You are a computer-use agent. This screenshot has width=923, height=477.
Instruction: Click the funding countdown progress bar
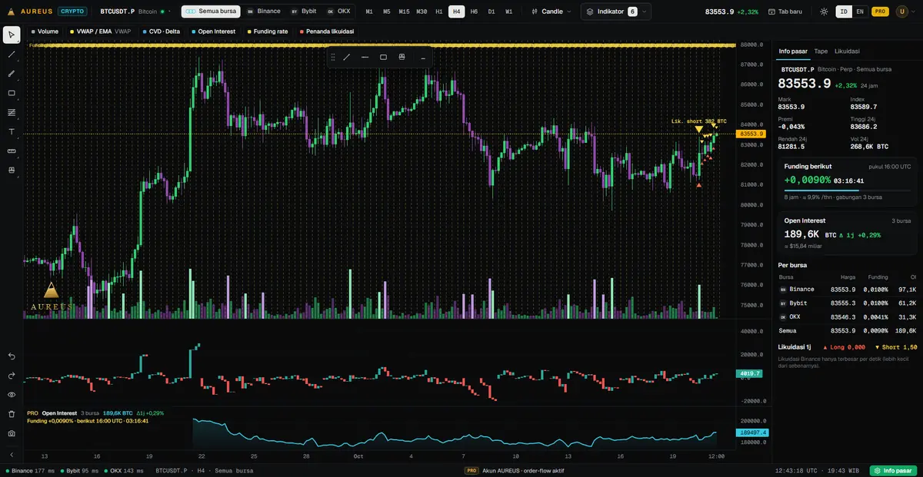[x=847, y=190]
